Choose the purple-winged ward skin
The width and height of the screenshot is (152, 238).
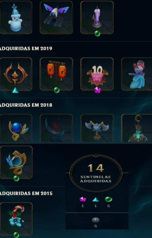pos(56,17)
